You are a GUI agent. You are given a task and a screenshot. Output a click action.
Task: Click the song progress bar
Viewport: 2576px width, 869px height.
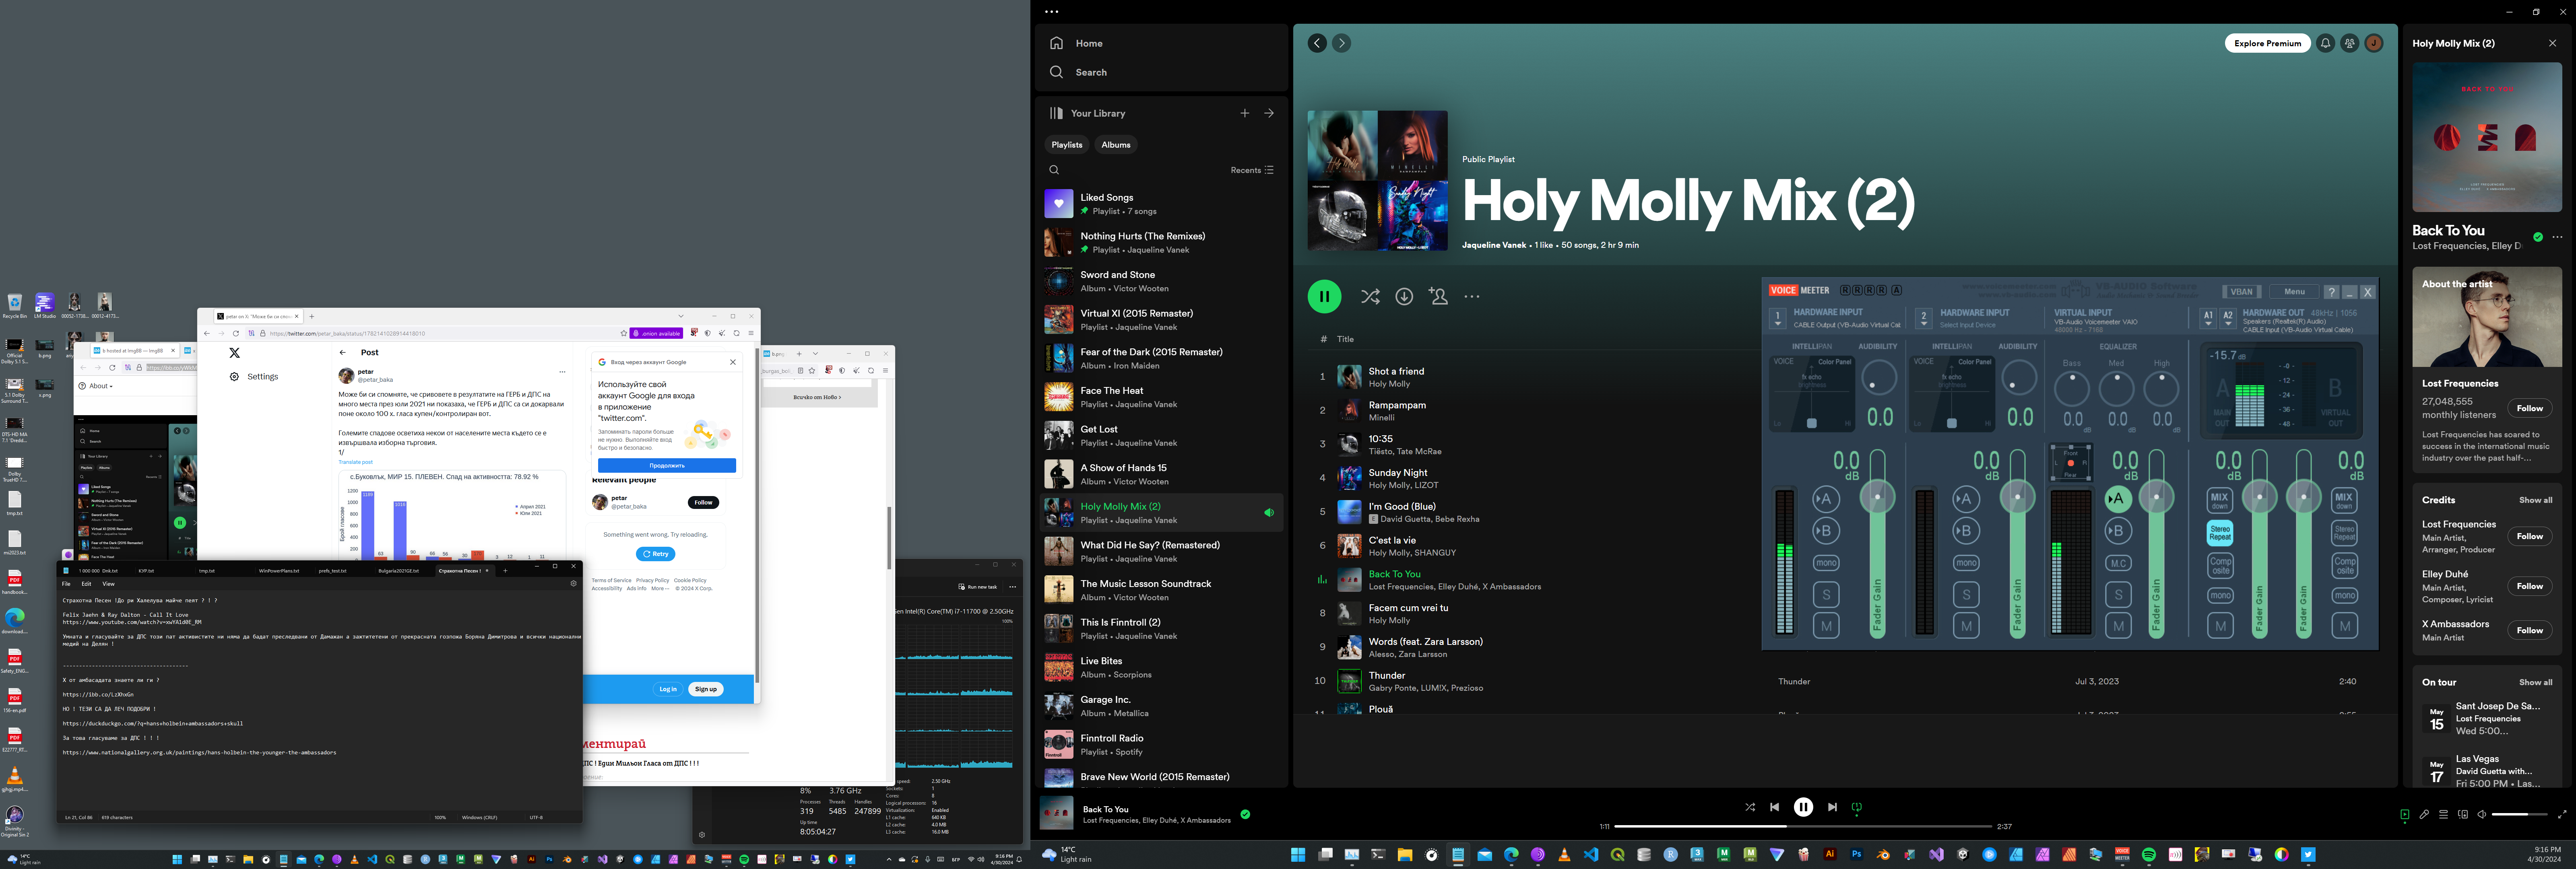point(1803,827)
